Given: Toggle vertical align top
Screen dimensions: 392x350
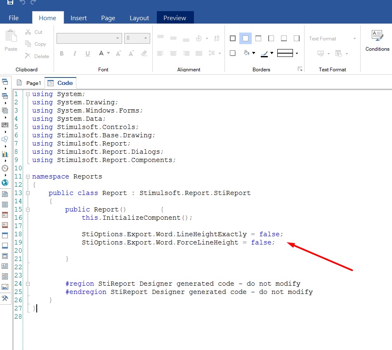Looking at the screenshot, I should [161, 37].
